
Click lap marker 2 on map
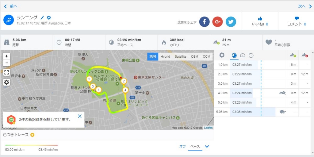coord(124,81)
